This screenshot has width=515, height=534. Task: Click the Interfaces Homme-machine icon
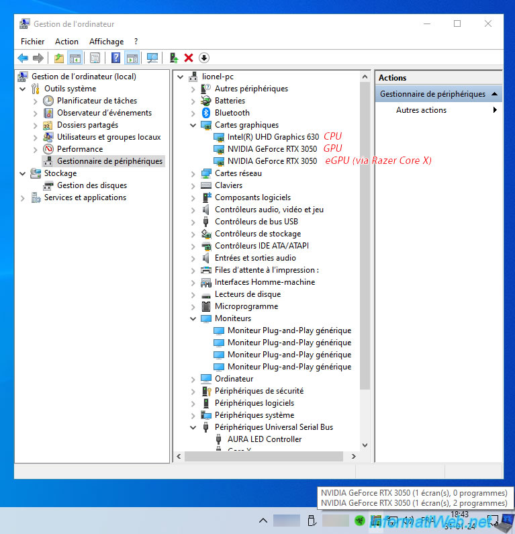coord(206,282)
